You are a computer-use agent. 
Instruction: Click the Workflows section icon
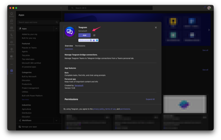pos(20,120)
